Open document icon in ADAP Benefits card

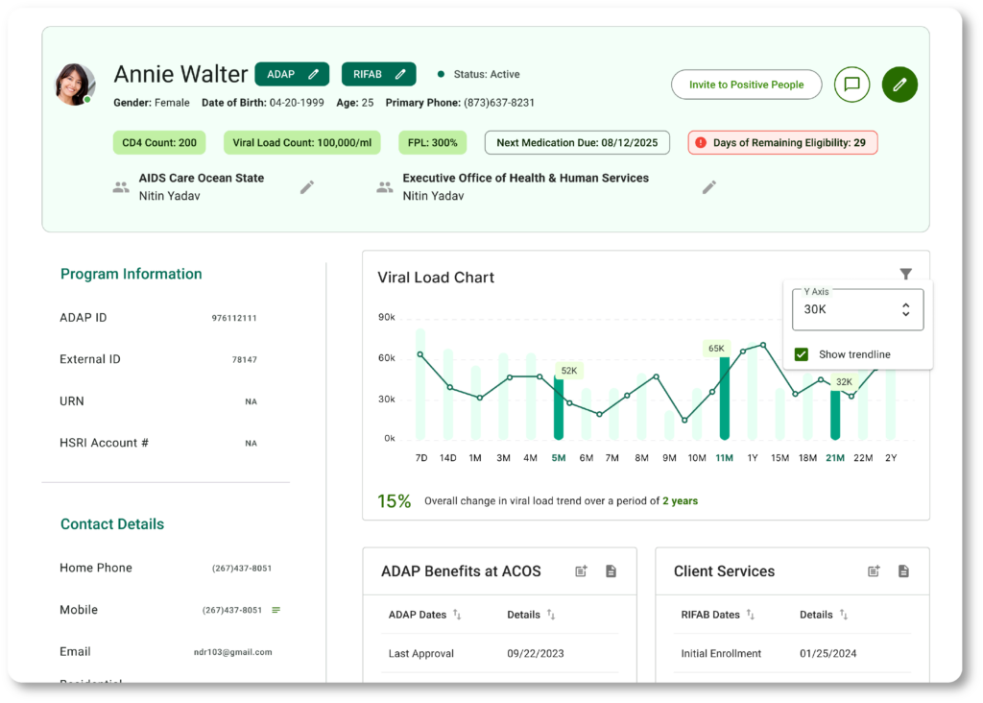611,570
